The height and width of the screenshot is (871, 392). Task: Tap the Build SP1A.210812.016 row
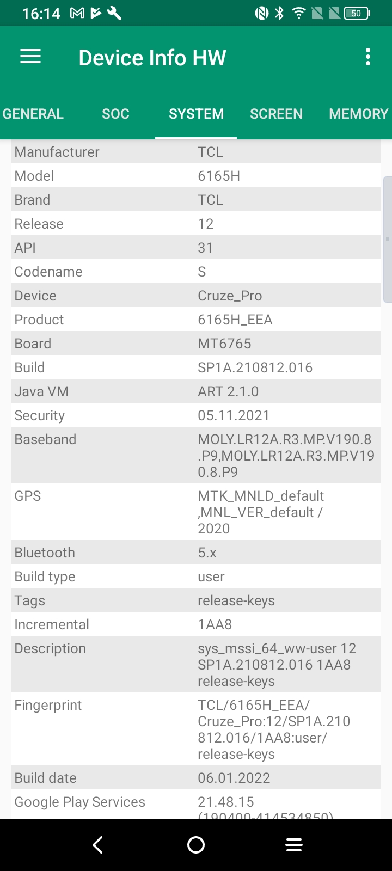tap(196, 367)
